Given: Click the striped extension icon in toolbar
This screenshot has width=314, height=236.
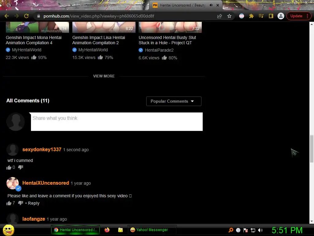Looking at the screenshot, I should [x=242, y=16].
